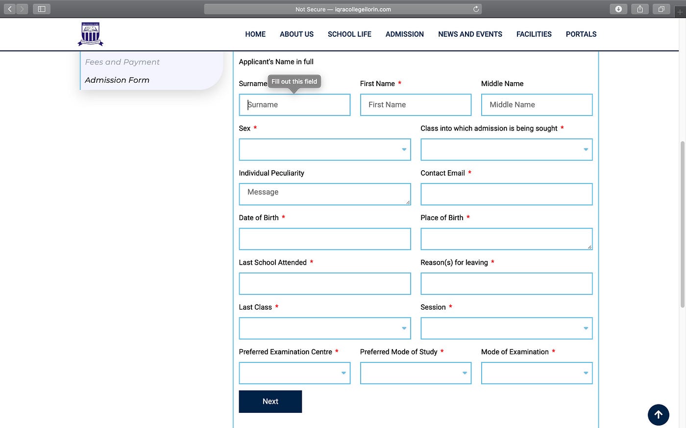Image resolution: width=686 pixels, height=428 pixels.
Task: Click the 'Contact Email' label
Action: click(442, 173)
